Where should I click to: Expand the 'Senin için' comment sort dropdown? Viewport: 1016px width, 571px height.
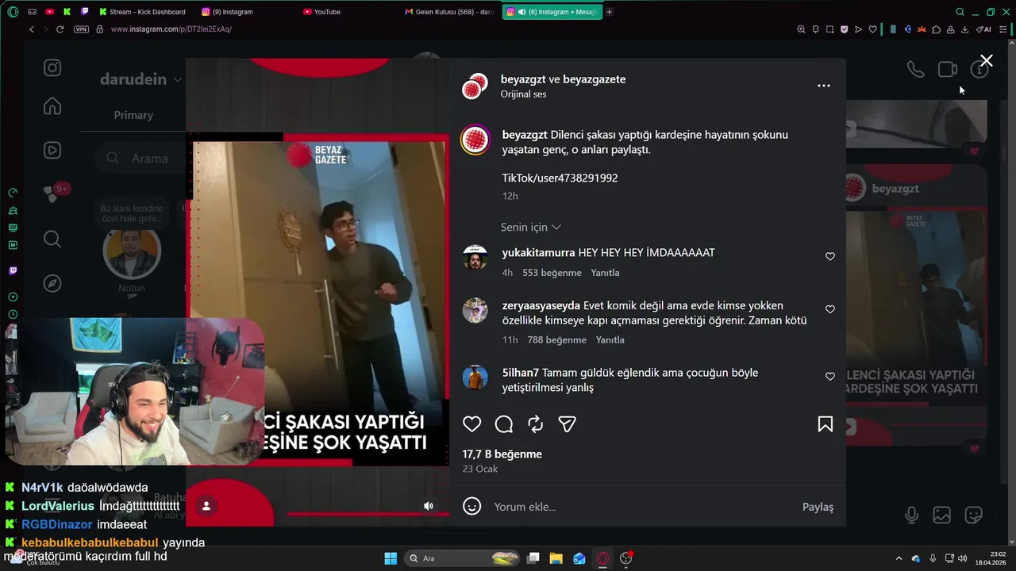click(x=531, y=227)
